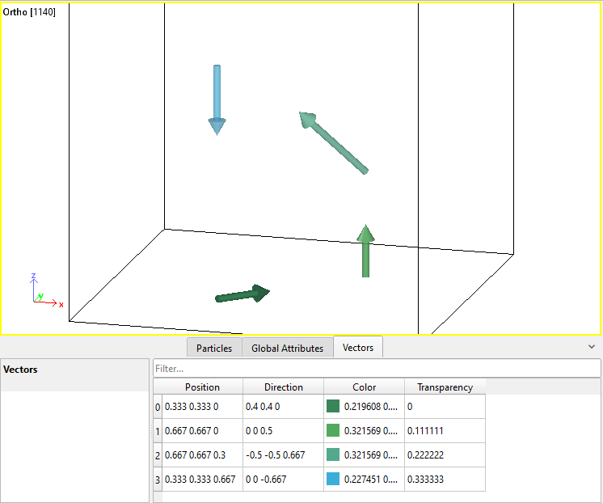This screenshot has height=503, width=603.
Task: Click the green upward arrow in viewport
Action: pyautogui.click(x=365, y=251)
